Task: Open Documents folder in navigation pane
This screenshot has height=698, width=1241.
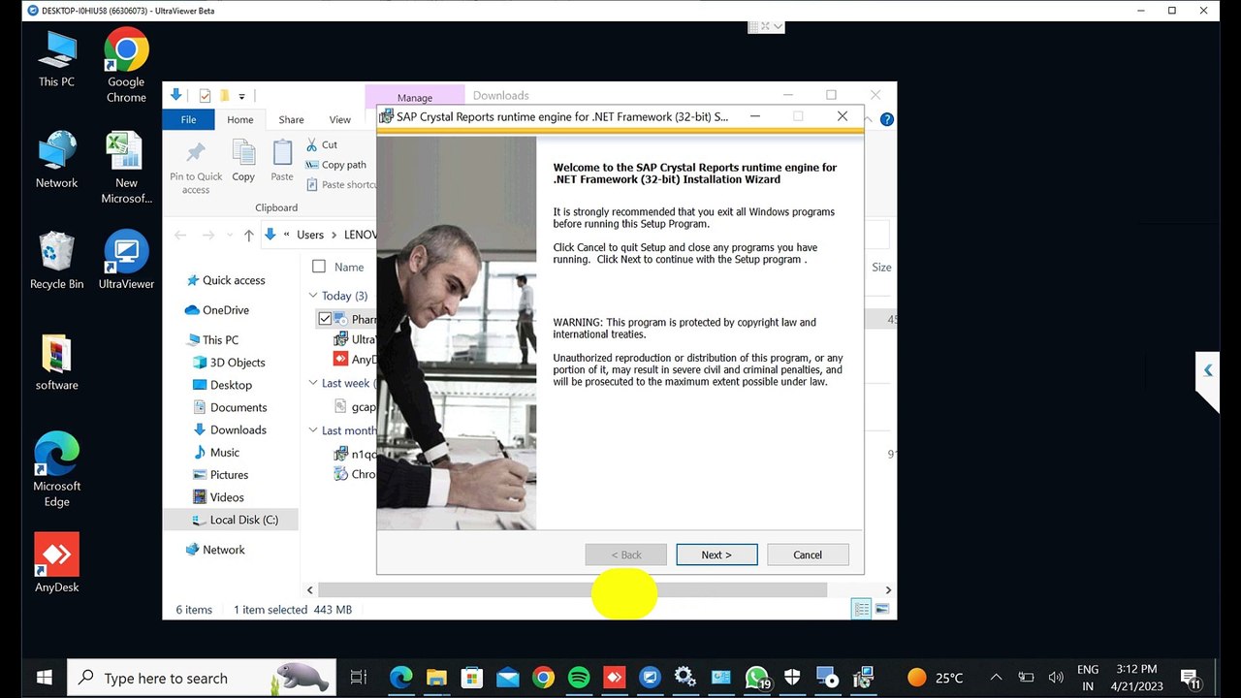Action: 230,407
